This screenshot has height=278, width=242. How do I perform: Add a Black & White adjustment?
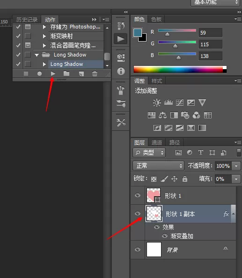coord(174,115)
